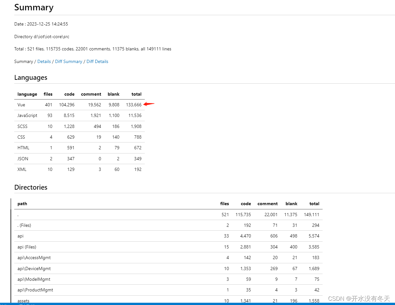Screen dimensions: 395x305
Task: Click the Languages 'files' column header
Action: (x=48, y=94)
